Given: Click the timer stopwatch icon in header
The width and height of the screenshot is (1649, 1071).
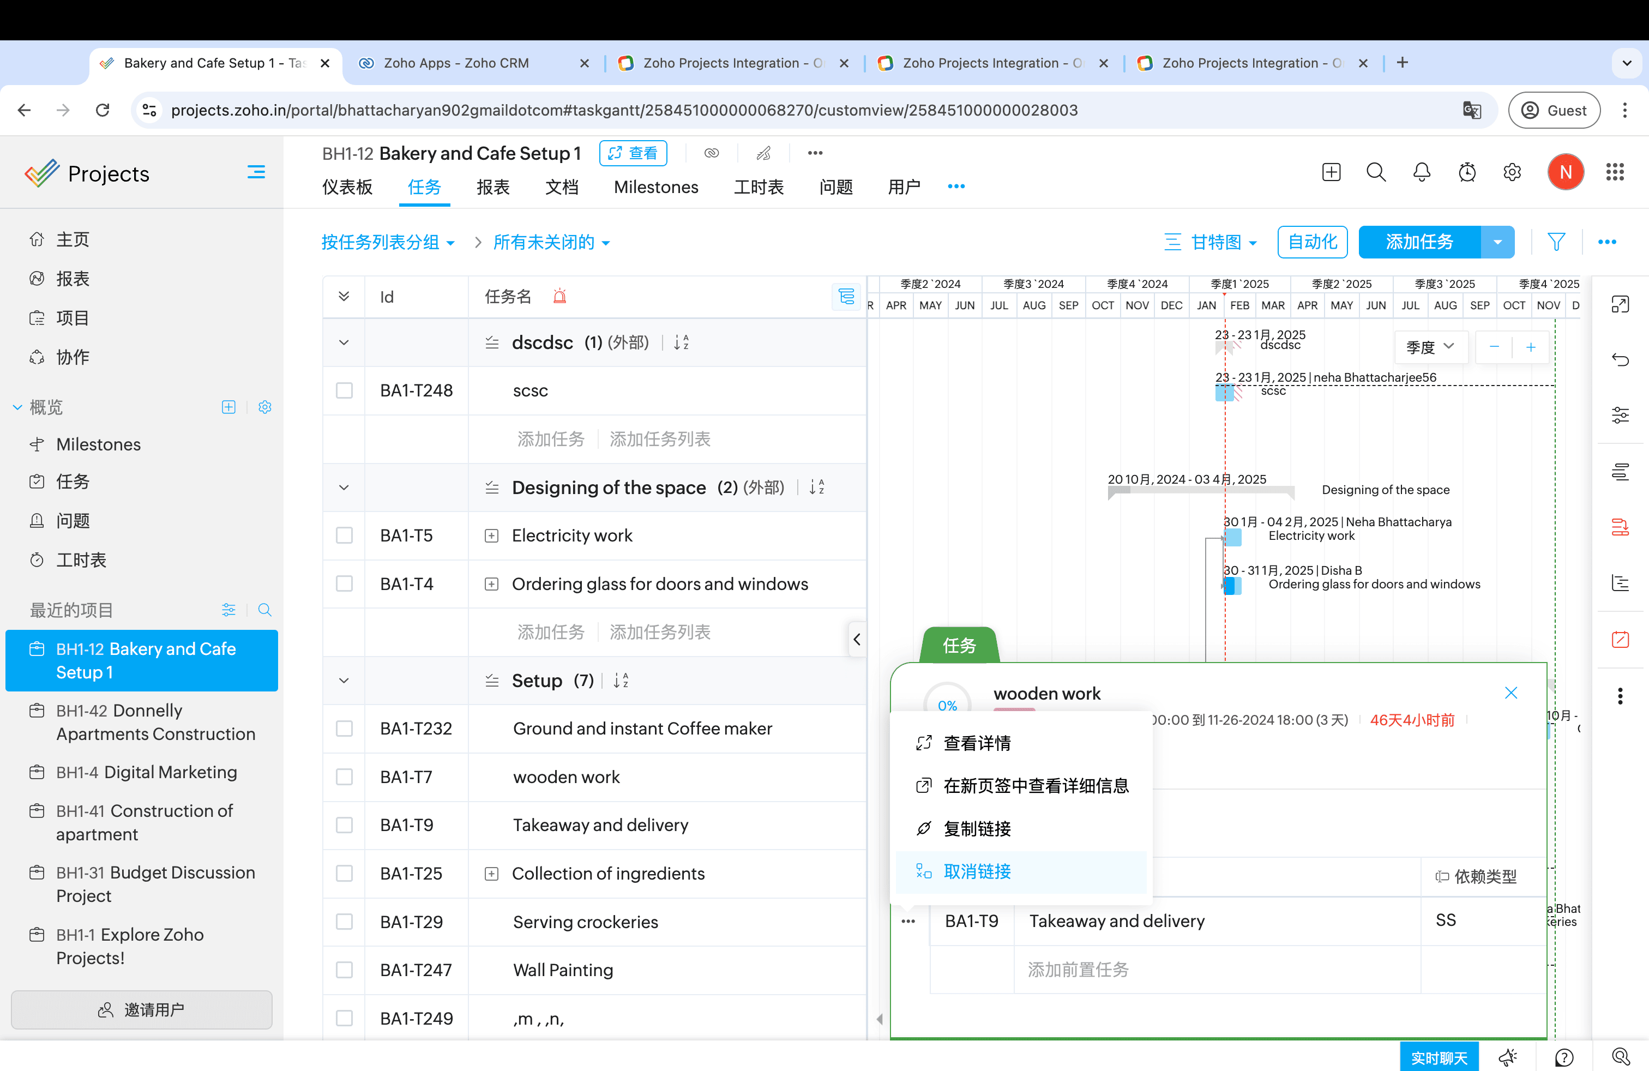Looking at the screenshot, I should point(1466,172).
